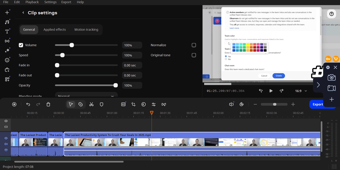Open the capture widget settings gear
This screenshot has height=170, width=340.
tap(328, 67)
